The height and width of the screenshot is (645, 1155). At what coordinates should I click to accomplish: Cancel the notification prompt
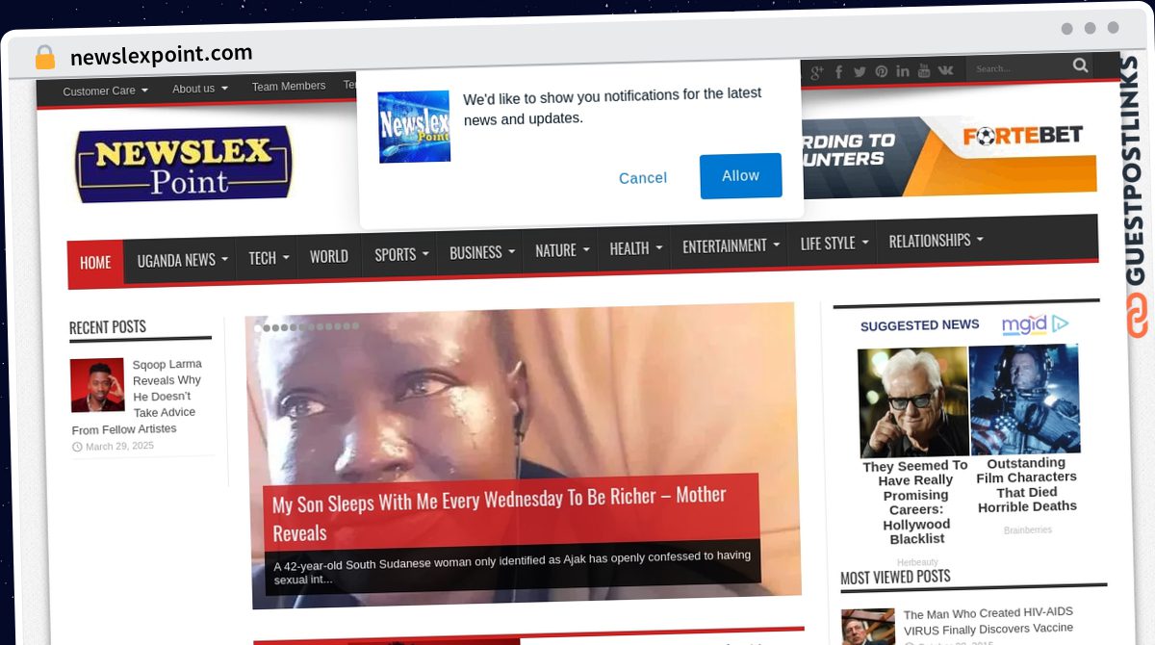[x=643, y=178]
